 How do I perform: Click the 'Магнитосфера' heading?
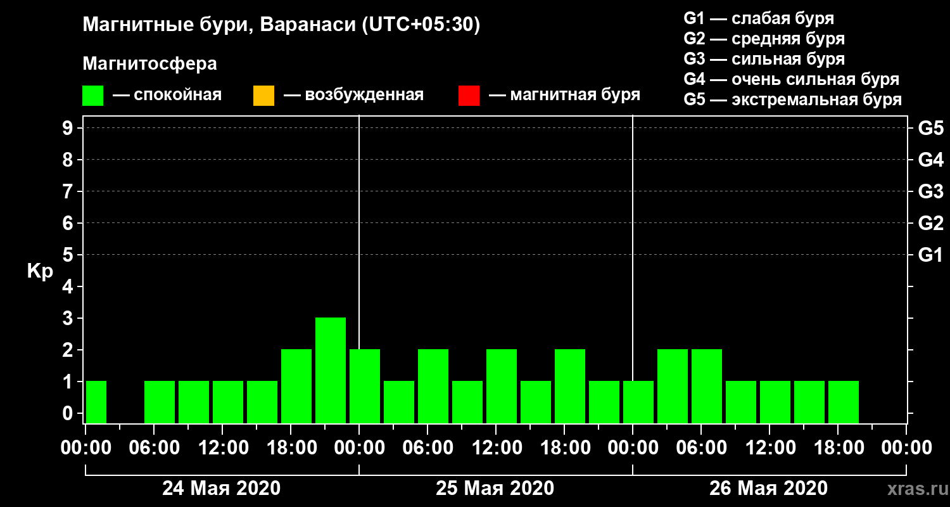150,64
